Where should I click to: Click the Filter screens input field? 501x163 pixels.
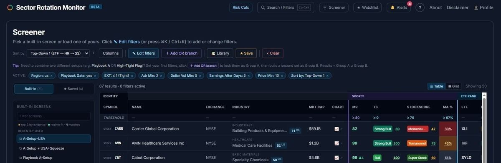[x=53, y=116]
